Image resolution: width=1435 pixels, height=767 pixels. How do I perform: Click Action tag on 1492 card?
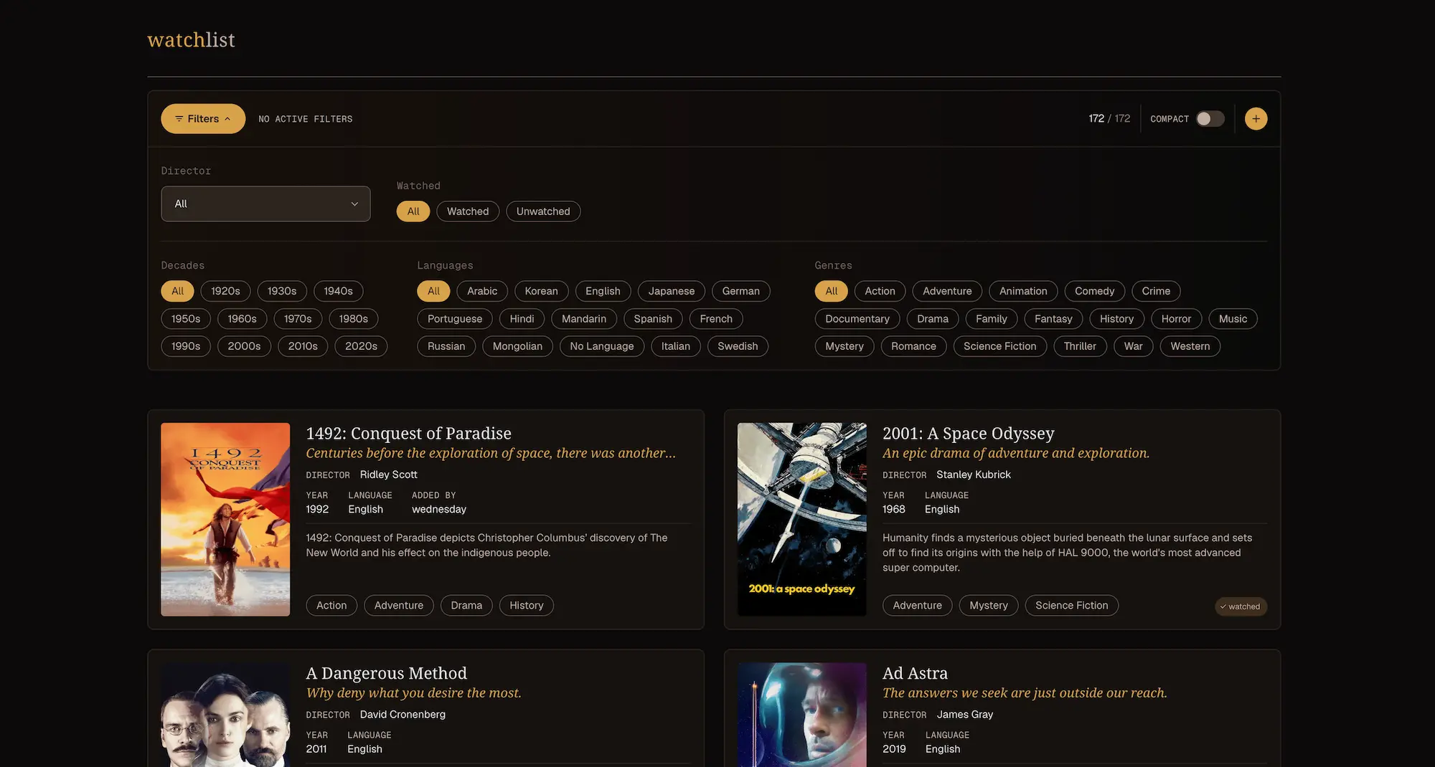click(331, 606)
